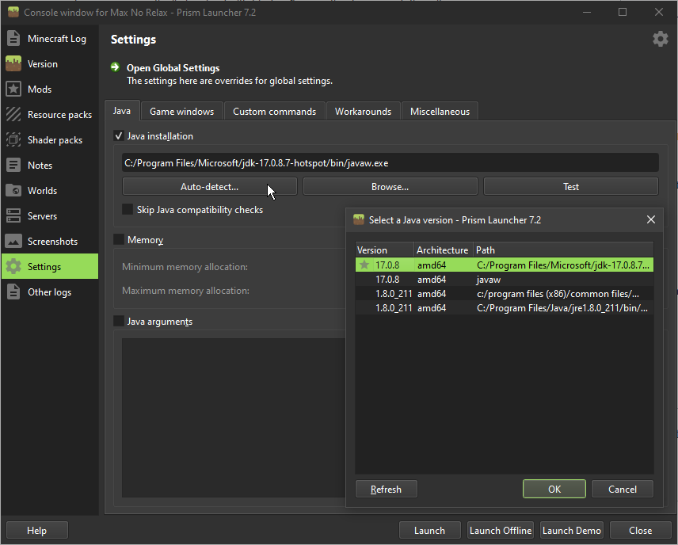
Task: Sort by the Version column header
Action: (384, 250)
